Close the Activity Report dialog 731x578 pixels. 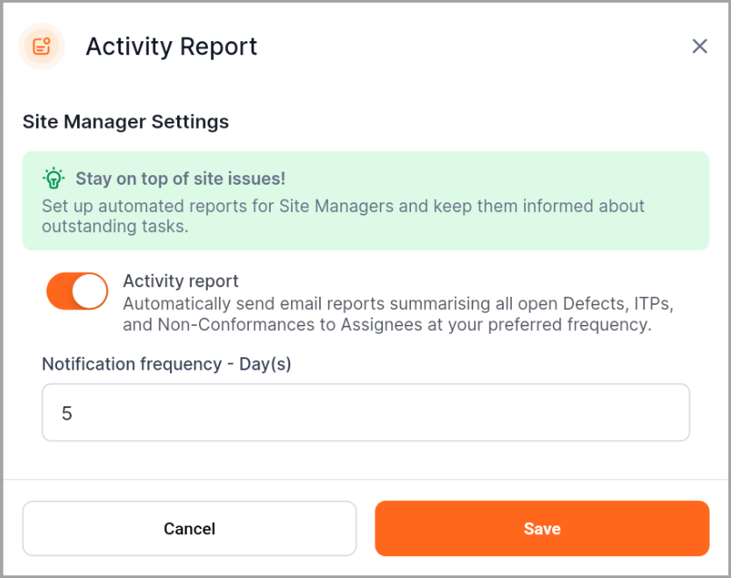[699, 46]
